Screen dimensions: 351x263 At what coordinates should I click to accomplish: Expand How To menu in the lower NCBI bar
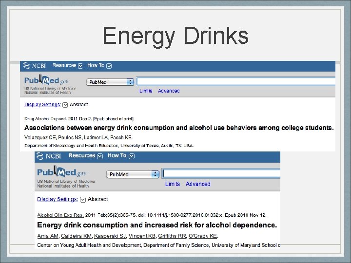tap(121, 156)
